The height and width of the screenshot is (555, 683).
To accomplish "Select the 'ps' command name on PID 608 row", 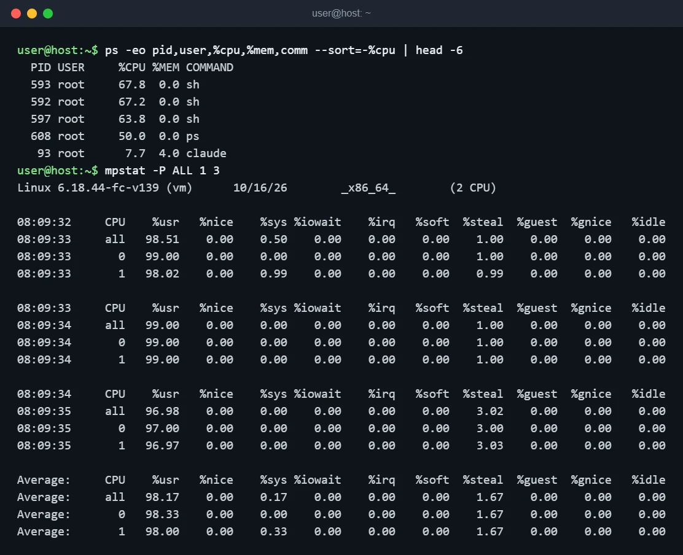I will [x=192, y=136].
